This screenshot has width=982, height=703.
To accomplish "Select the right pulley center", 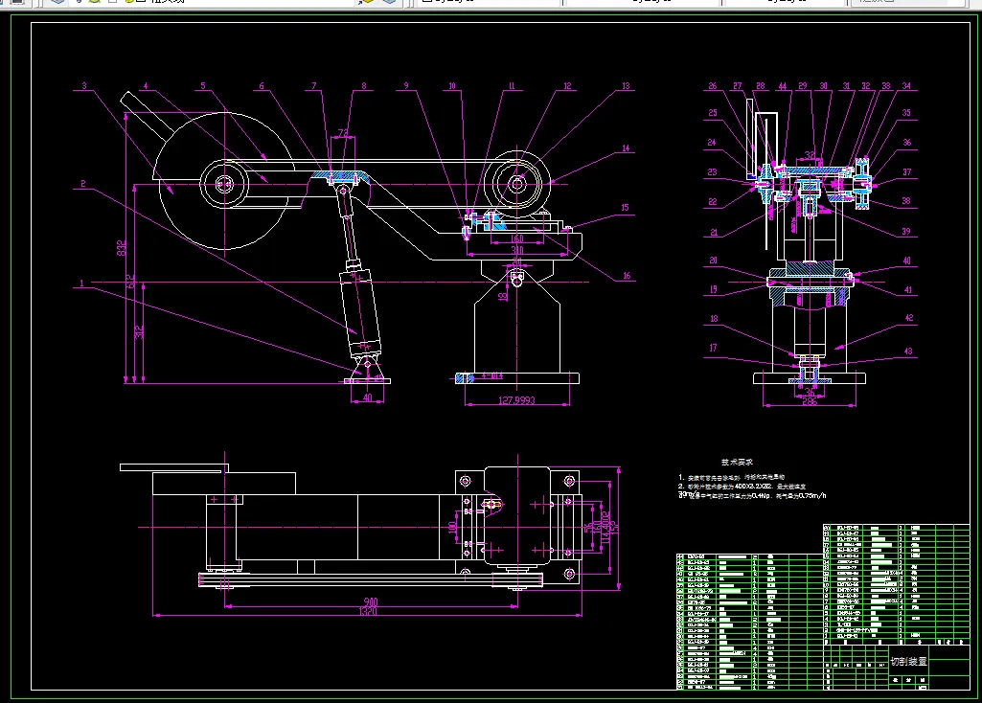I will pos(516,184).
